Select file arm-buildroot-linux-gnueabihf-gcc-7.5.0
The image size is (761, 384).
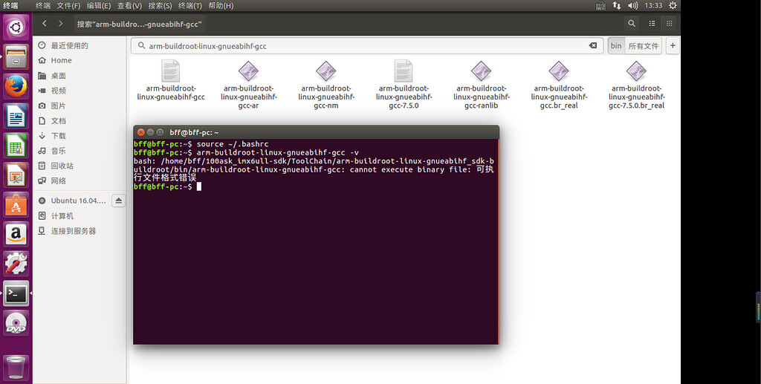click(x=404, y=85)
